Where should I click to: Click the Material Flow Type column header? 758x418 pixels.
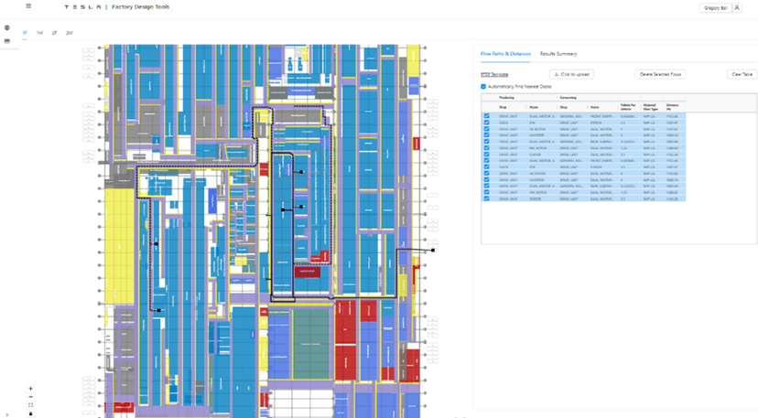(650, 107)
